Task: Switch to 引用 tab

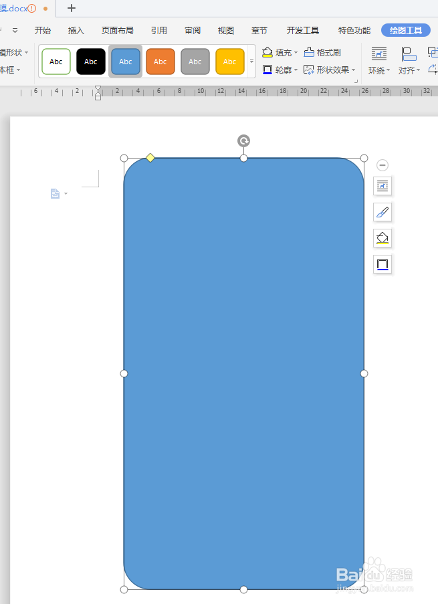Action: tap(159, 30)
